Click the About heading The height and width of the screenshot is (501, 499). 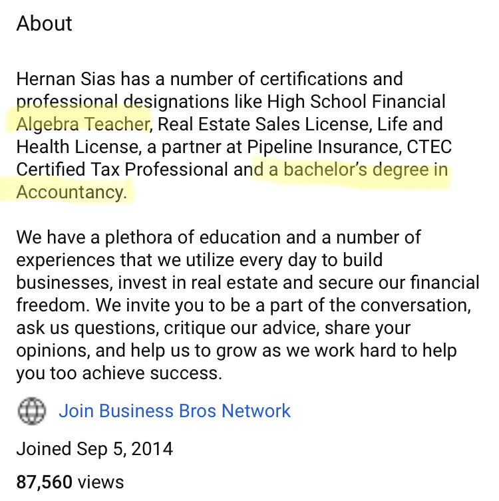[45, 24]
